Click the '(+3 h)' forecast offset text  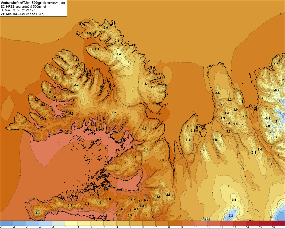click(x=40, y=14)
